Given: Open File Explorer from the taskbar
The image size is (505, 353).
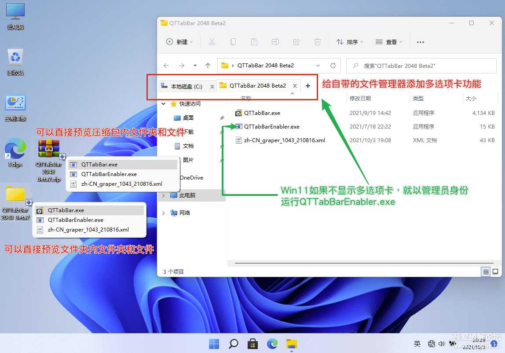Looking at the screenshot, I should pyautogui.click(x=291, y=343).
